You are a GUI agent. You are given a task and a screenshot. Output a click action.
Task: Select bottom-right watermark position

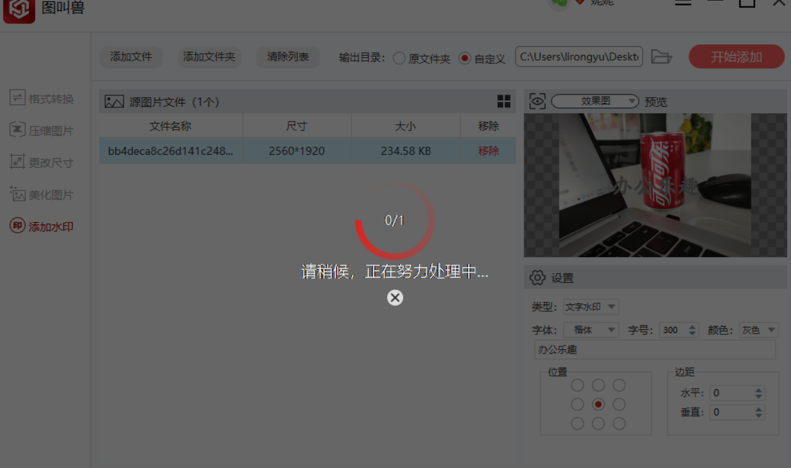click(x=619, y=423)
